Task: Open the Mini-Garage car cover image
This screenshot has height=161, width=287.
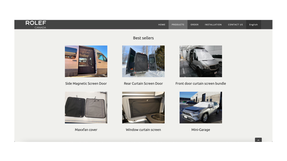Action: (201, 107)
